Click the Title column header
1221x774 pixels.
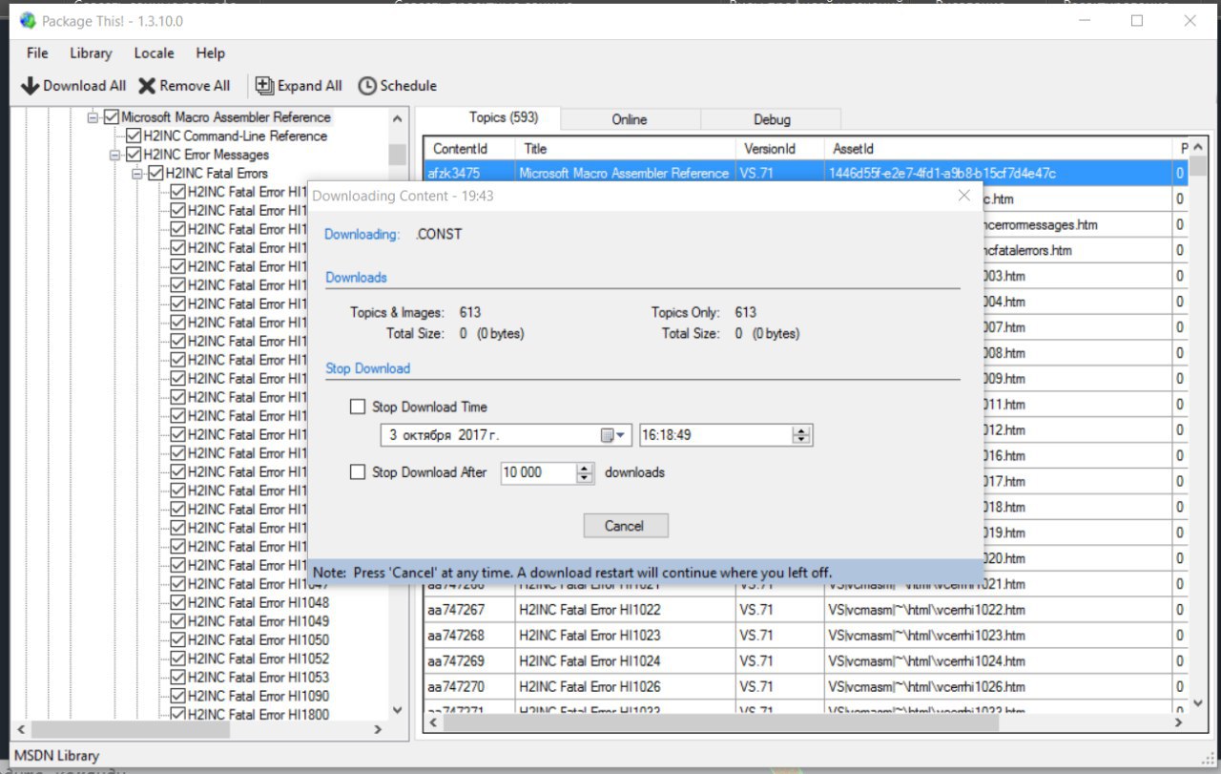535,149
